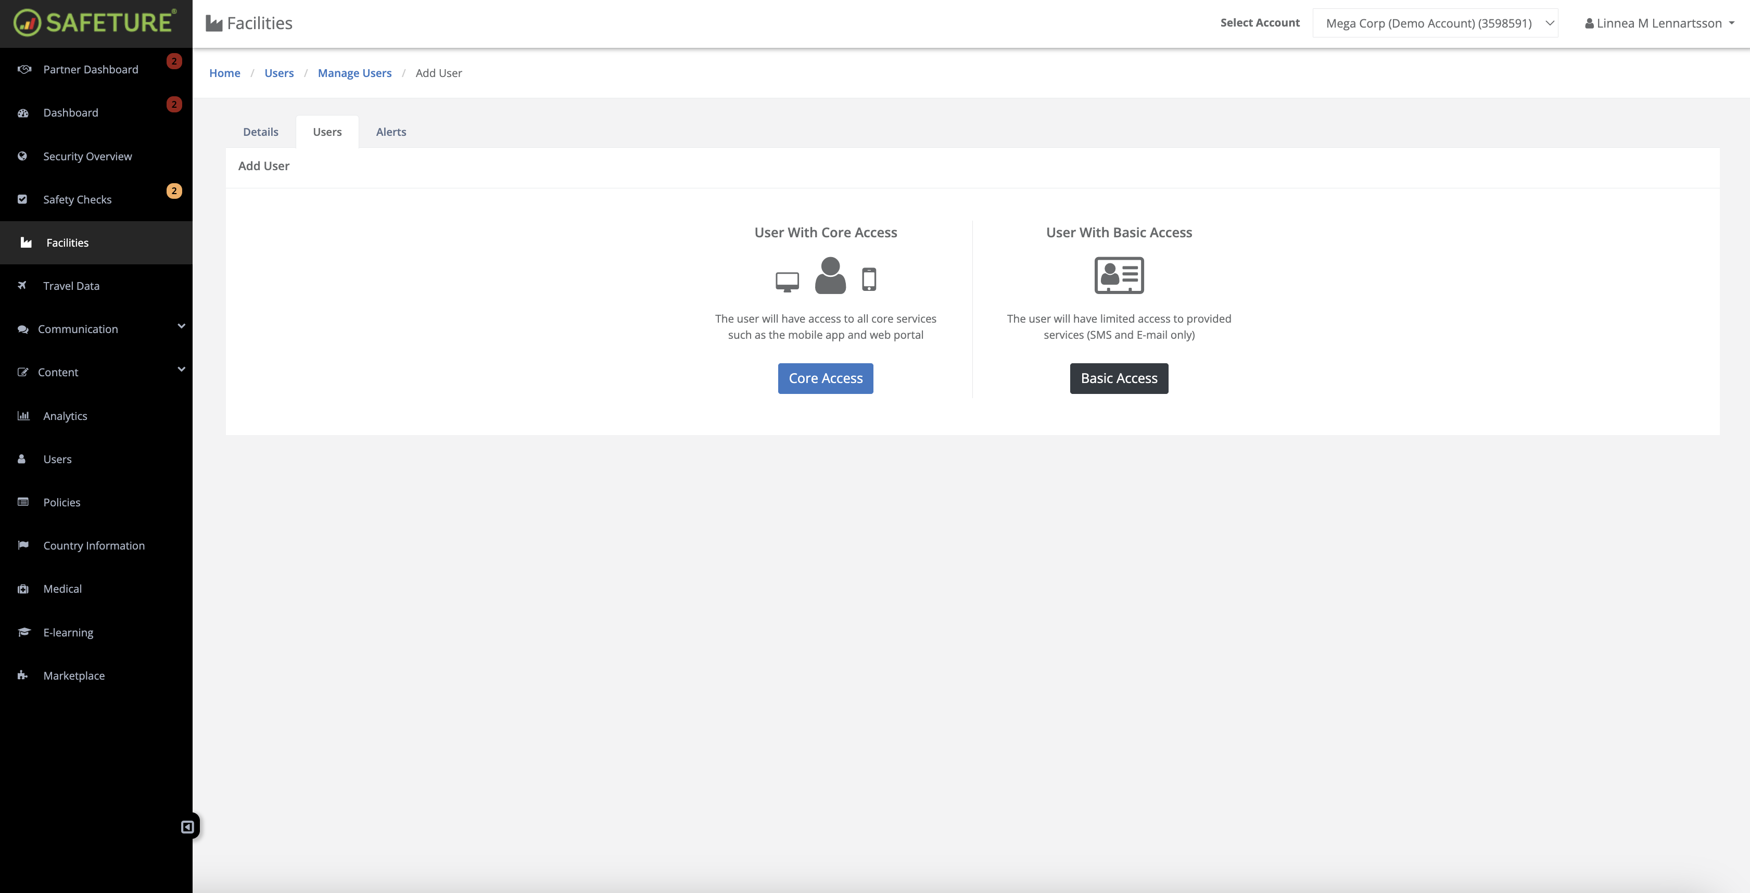Screen dimensions: 1750x893
Task: Click the Travel Data airplane icon
Action: pos(23,285)
